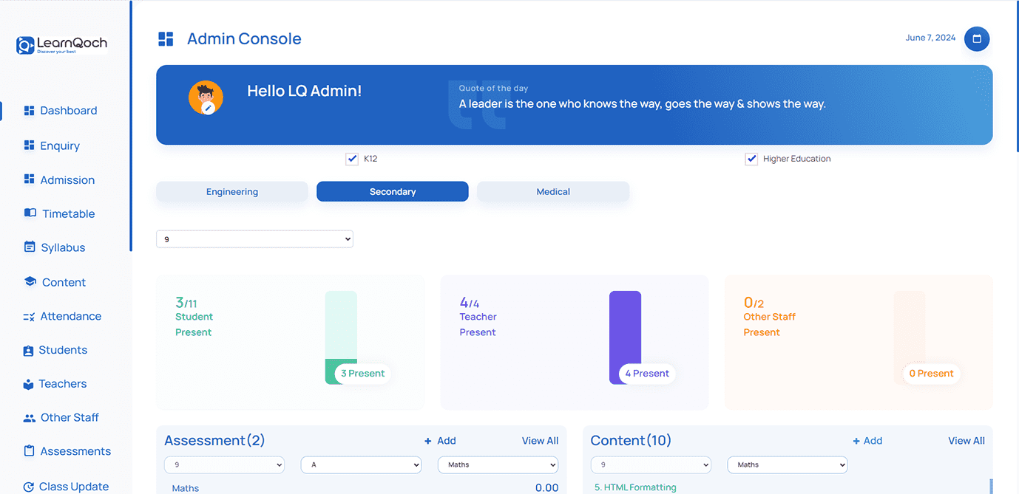Expand the Assessment section A dropdown
Screen dimensions: 1019x494
tap(361, 465)
